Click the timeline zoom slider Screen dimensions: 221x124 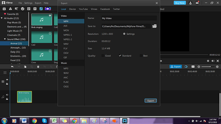pos(208,67)
